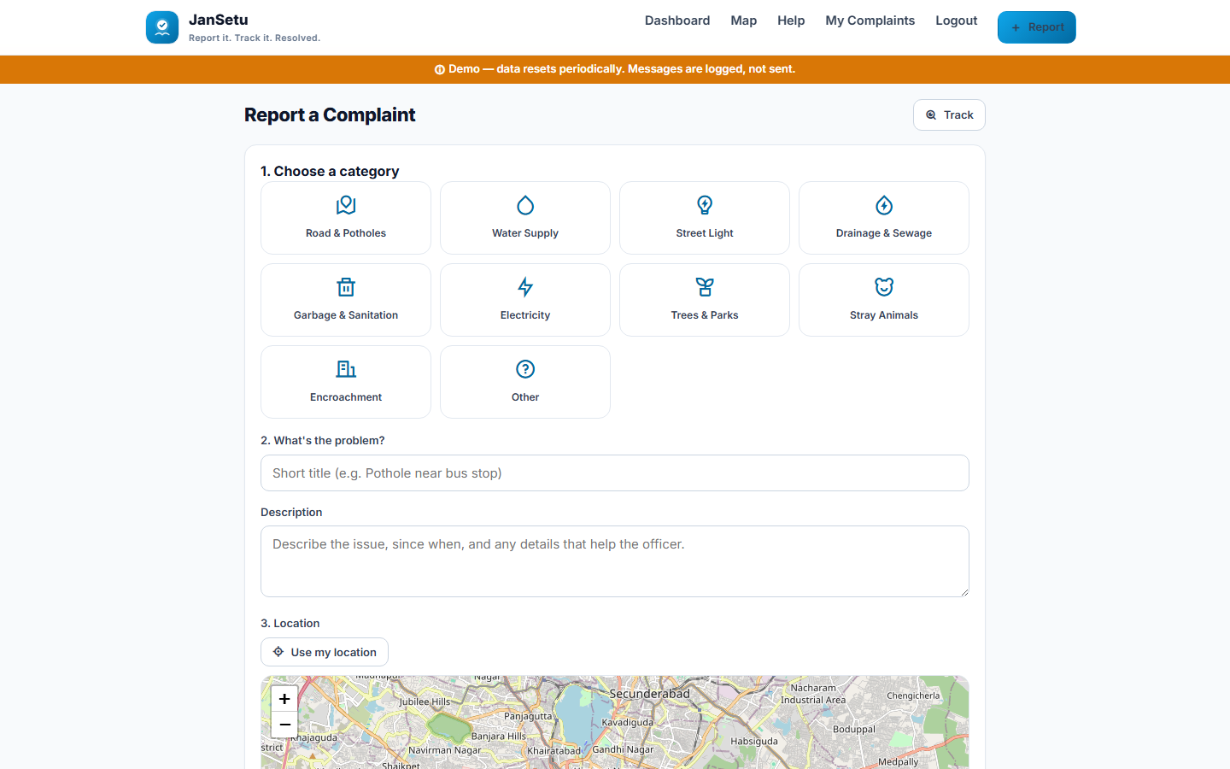
Task: Select the Encroachment building icon
Action: coord(346,369)
